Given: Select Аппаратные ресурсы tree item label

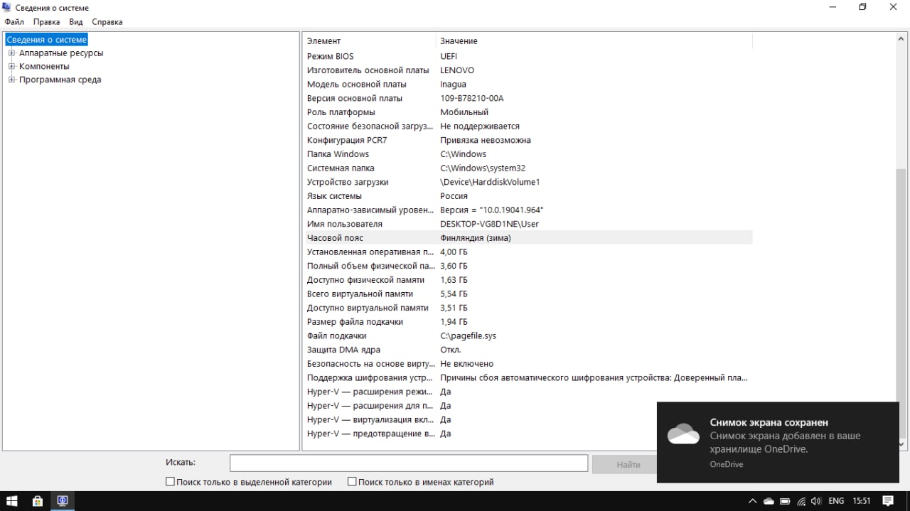Looking at the screenshot, I should (x=61, y=53).
